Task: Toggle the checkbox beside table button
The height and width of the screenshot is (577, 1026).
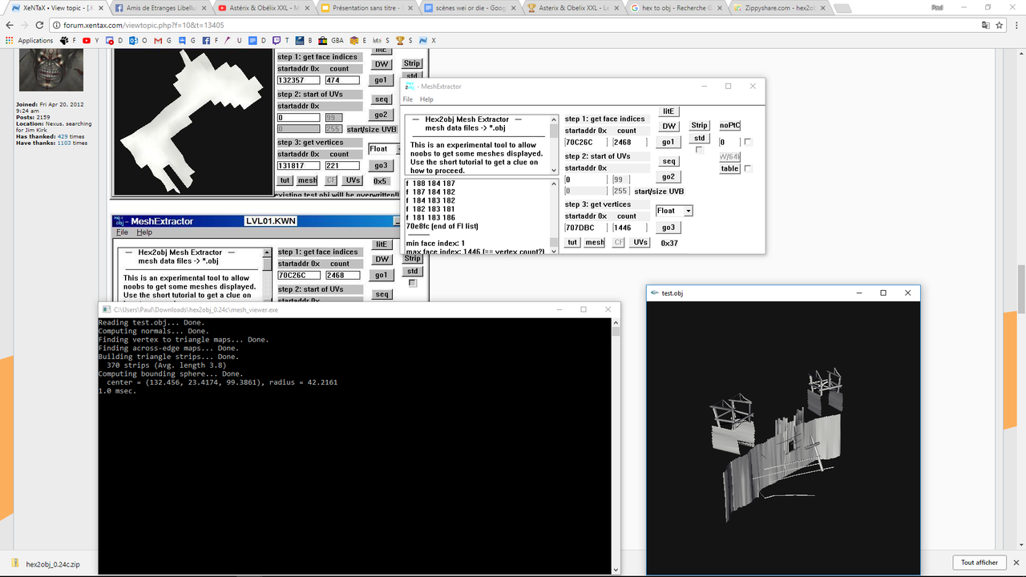Action: pyautogui.click(x=747, y=168)
